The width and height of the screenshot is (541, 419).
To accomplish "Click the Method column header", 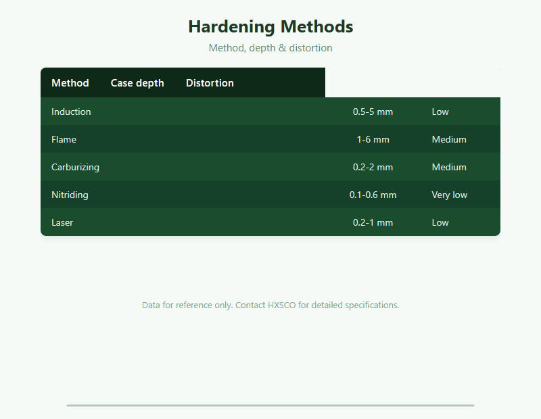I will tap(70, 82).
